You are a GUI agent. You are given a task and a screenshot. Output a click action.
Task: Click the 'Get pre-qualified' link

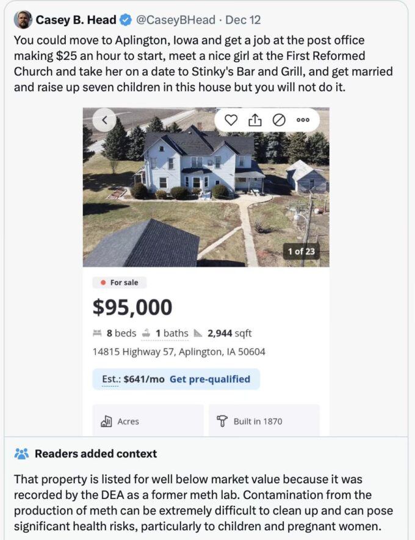point(209,379)
